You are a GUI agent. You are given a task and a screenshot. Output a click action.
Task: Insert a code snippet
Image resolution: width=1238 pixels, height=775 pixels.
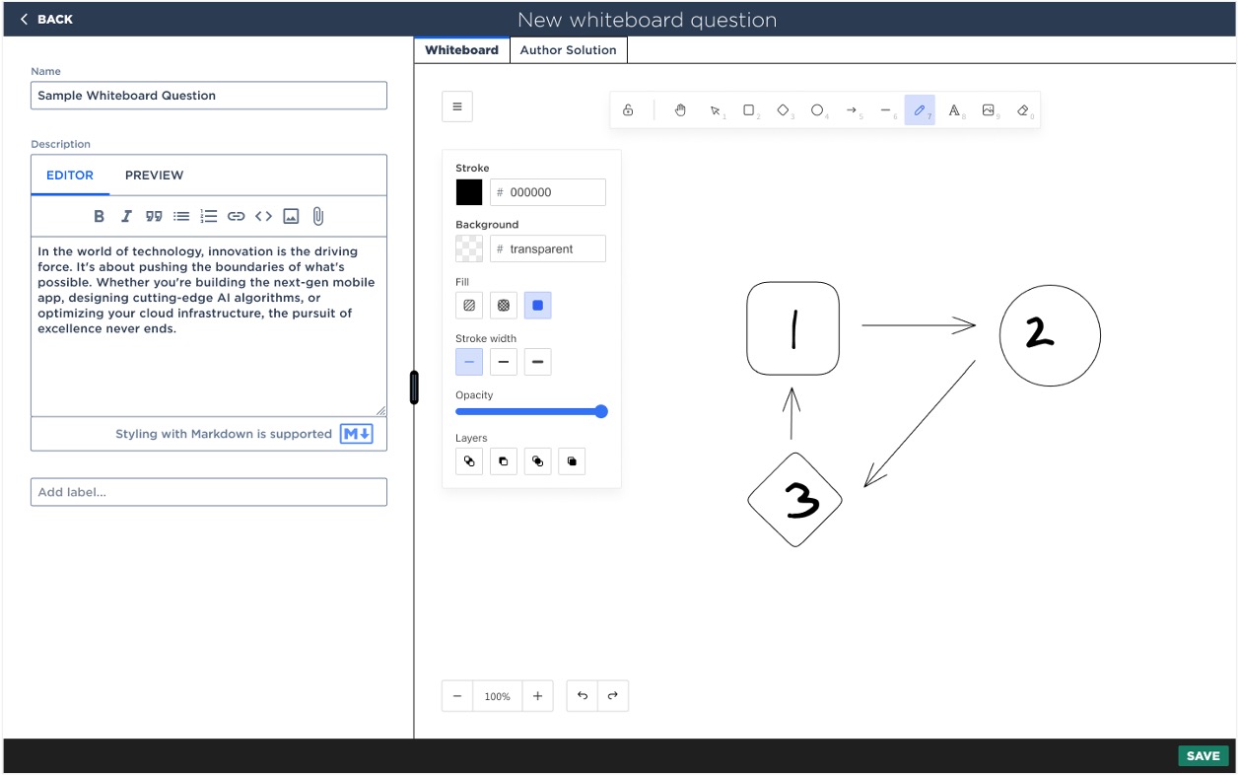[263, 216]
